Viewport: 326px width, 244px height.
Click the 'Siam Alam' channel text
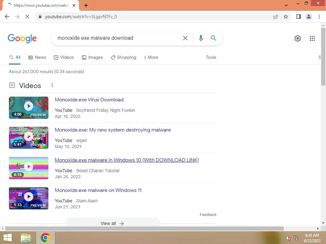[87, 201]
